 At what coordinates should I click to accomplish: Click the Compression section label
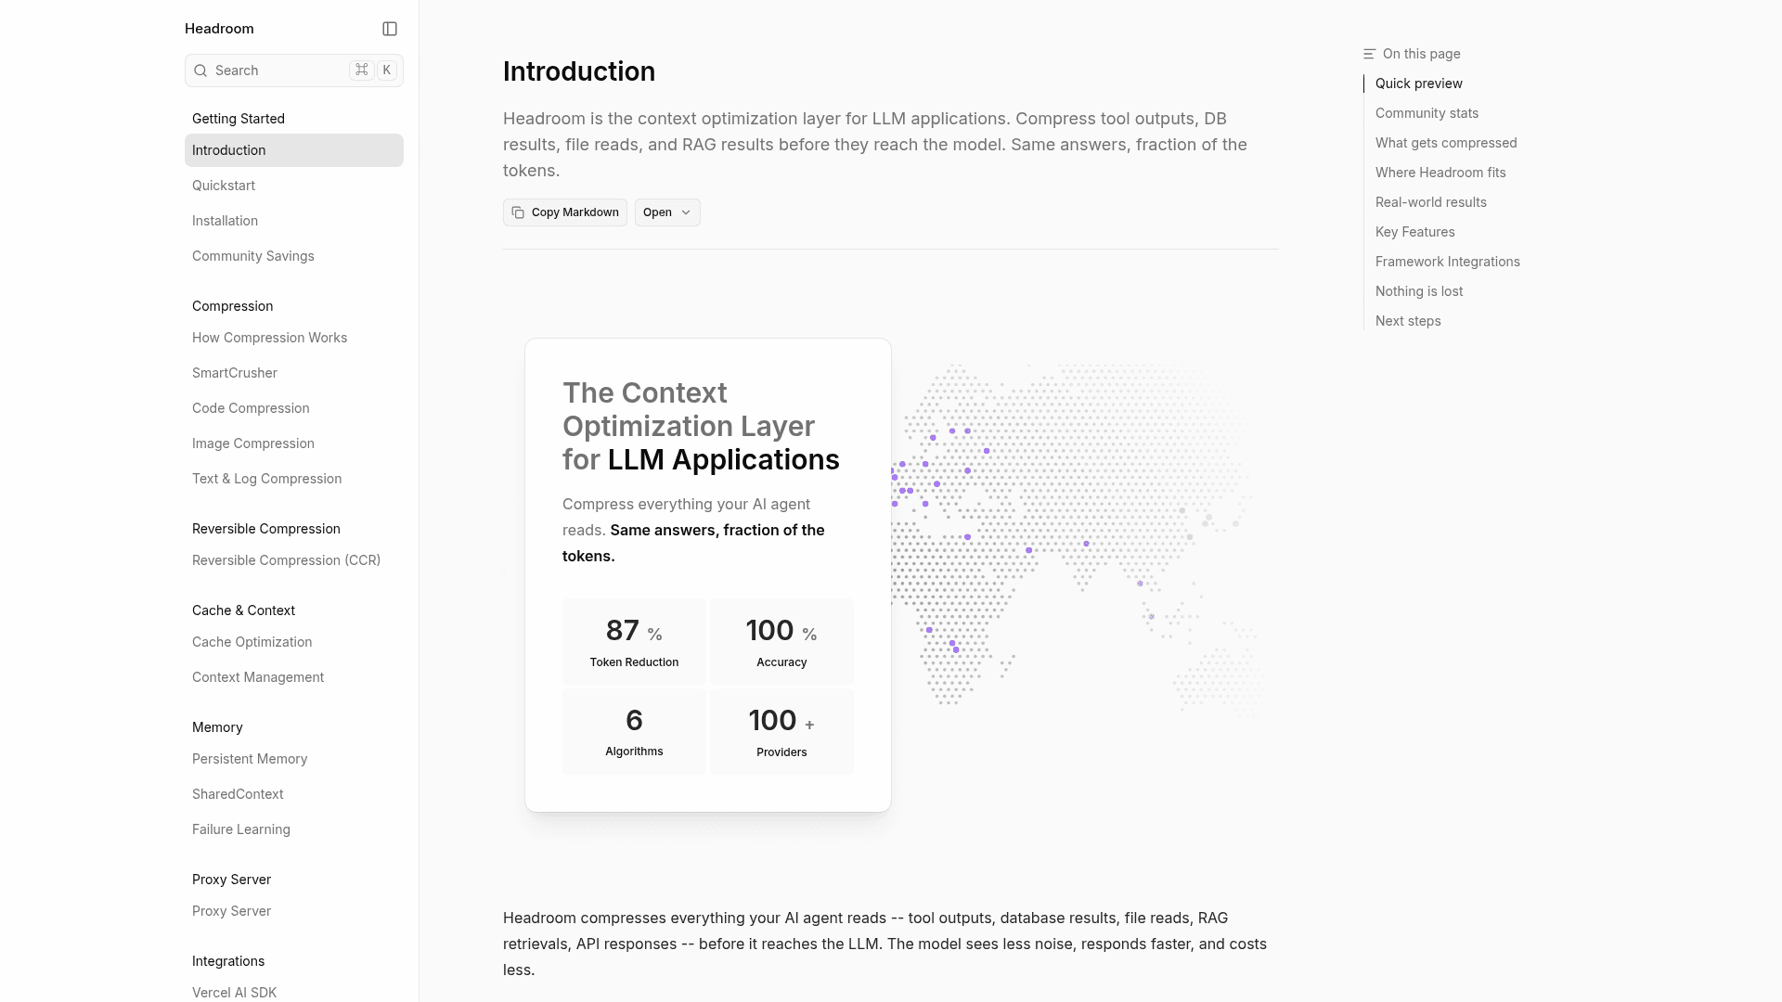(232, 306)
